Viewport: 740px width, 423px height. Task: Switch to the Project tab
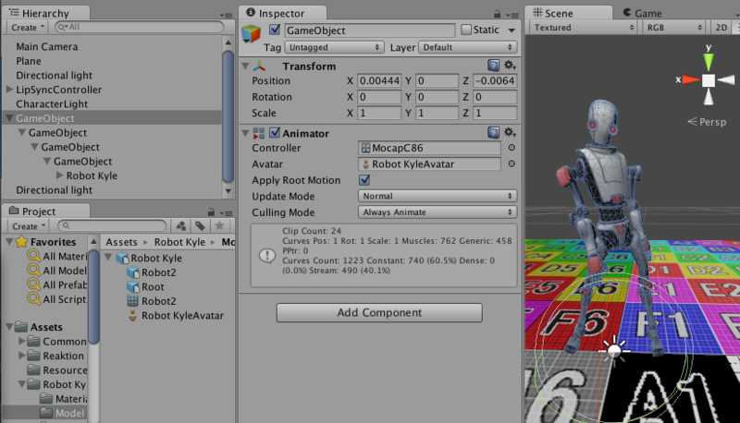click(x=45, y=211)
